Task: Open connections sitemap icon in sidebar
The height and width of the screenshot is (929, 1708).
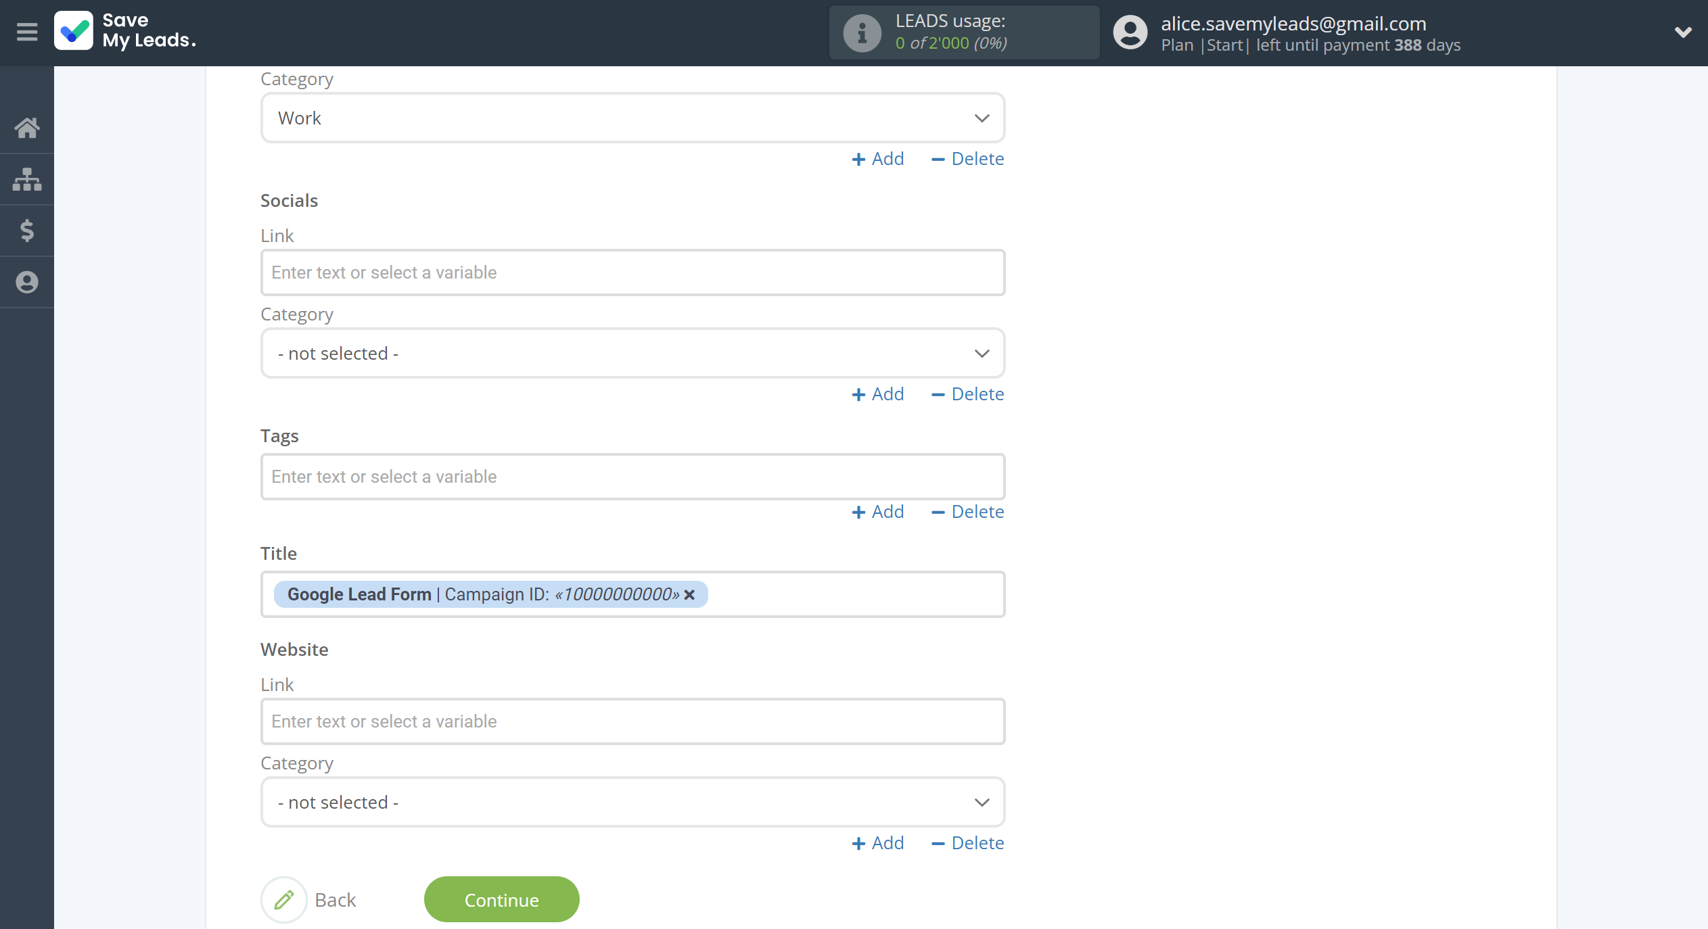Action: pyautogui.click(x=27, y=179)
